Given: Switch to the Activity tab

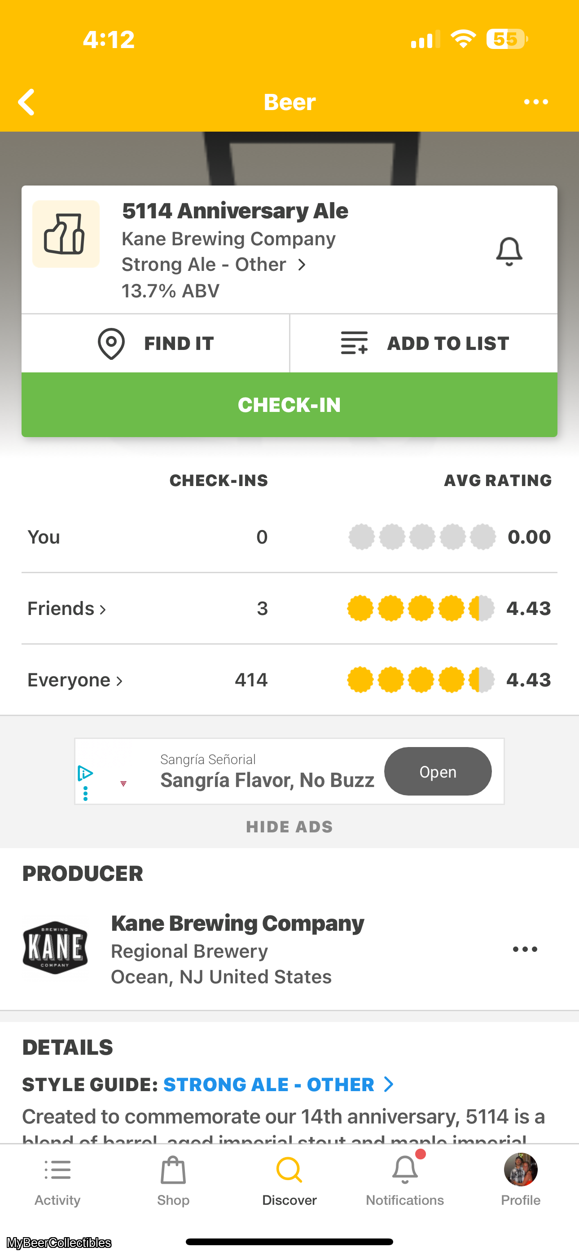Looking at the screenshot, I should pos(57,1180).
